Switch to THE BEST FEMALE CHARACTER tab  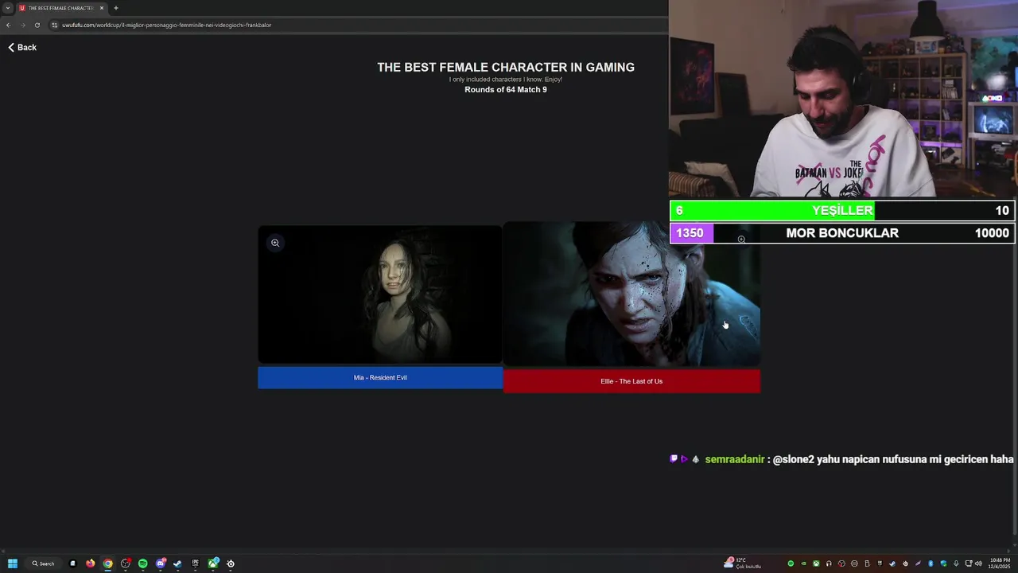pos(61,8)
